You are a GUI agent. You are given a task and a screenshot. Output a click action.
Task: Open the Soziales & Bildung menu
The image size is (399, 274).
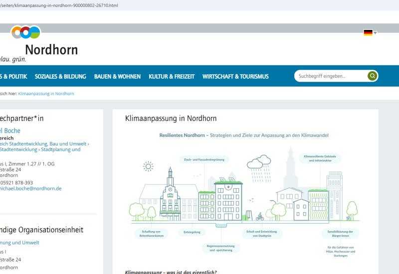tap(60, 77)
